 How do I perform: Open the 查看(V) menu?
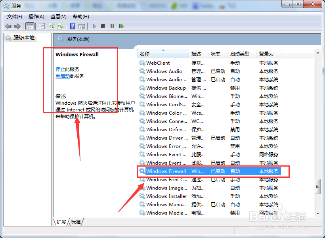click(x=58, y=17)
